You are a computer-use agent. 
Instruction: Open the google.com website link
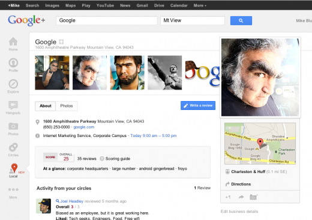84,127
